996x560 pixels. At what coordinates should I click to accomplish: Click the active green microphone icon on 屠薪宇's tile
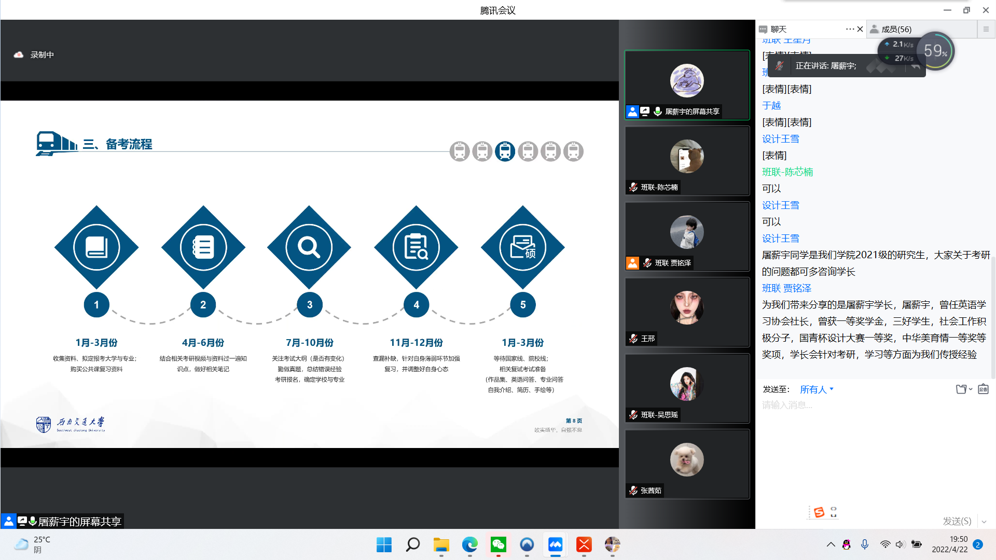[658, 111]
